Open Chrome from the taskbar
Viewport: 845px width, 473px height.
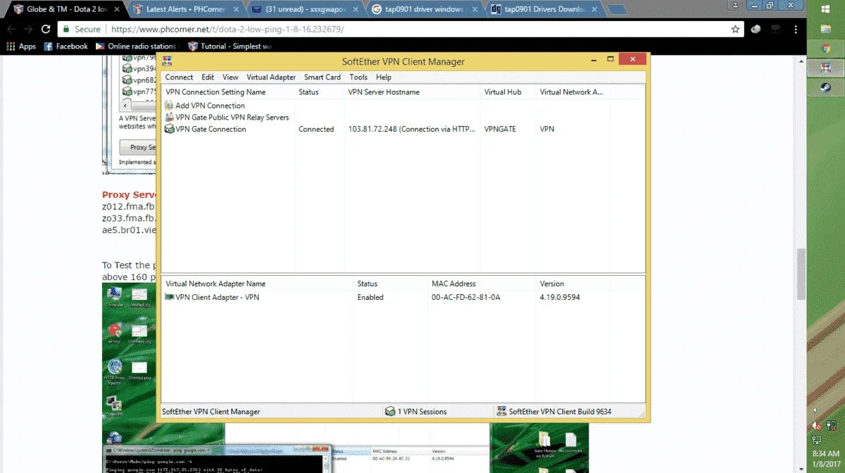[x=825, y=49]
